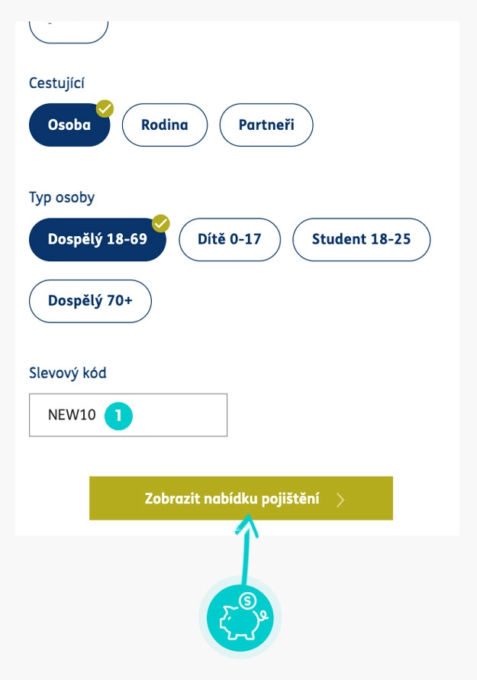The width and height of the screenshot is (477, 680).
Task: Select the Dospělý 70+ option
Action: pyautogui.click(x=90, y=301)
